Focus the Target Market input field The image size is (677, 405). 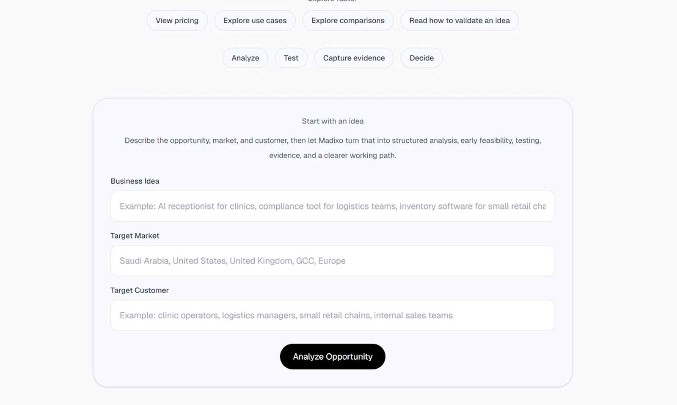(x=333, y=261)
